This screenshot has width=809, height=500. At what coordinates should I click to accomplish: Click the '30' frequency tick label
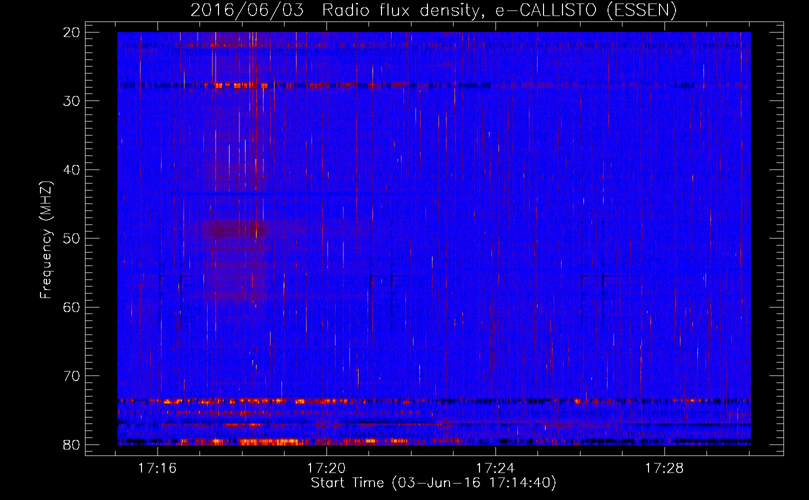(x=71, y=101)
